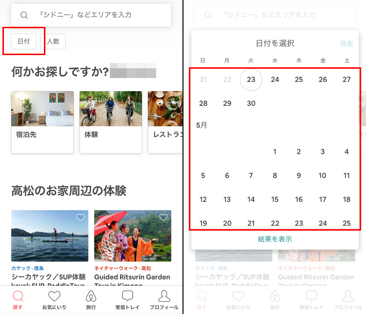Select April 26 in the calendar

(323, 79)
